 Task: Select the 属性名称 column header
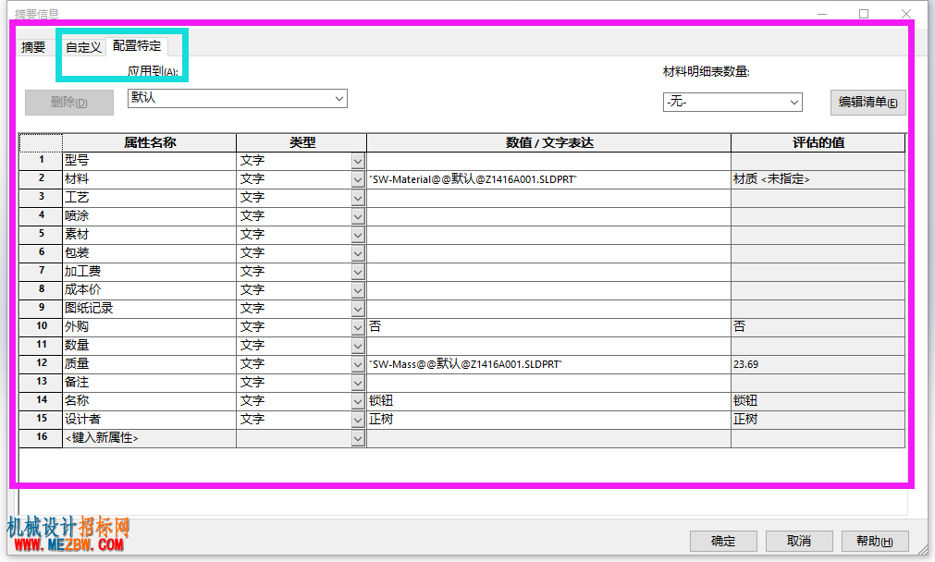point(149,142)
